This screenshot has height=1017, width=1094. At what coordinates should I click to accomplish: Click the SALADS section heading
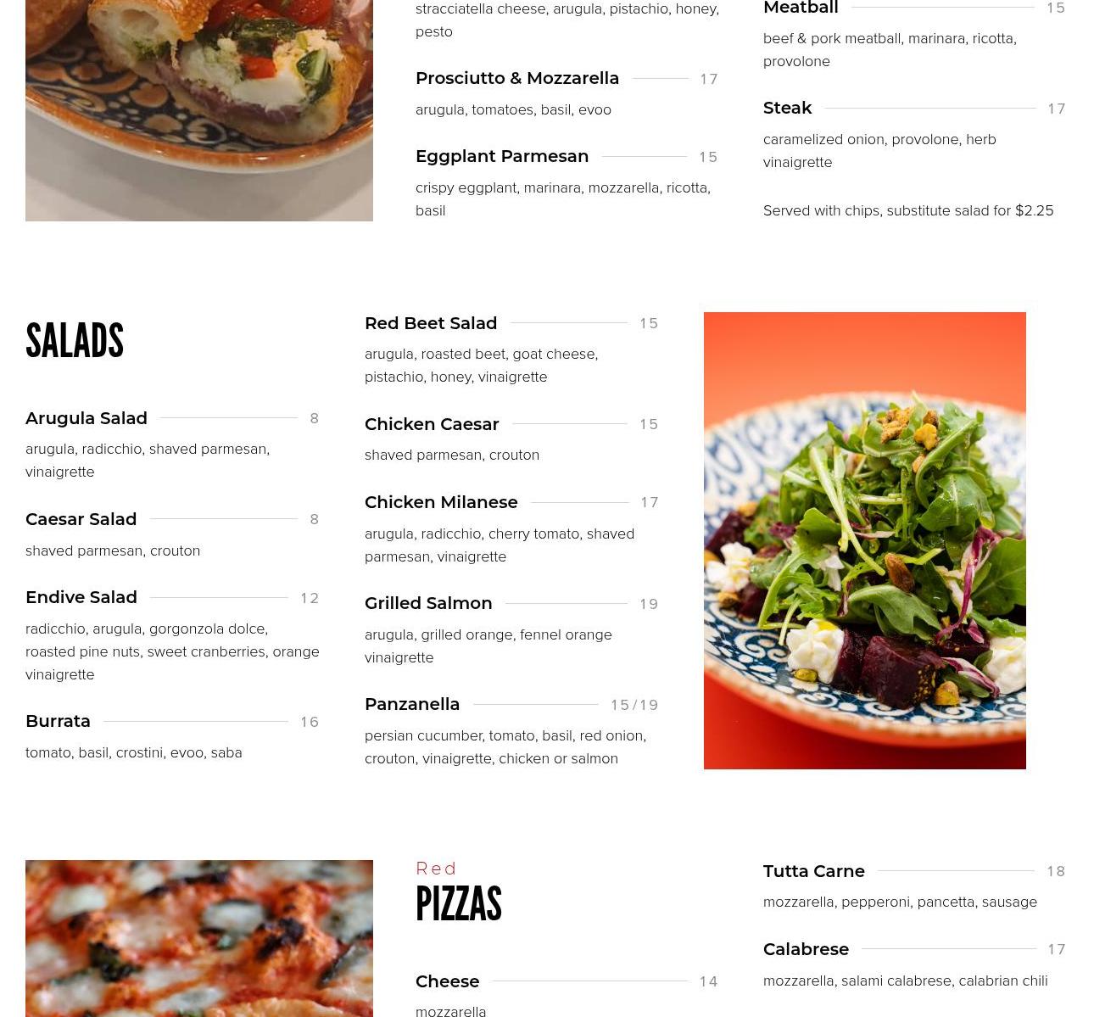pos(75,340)
